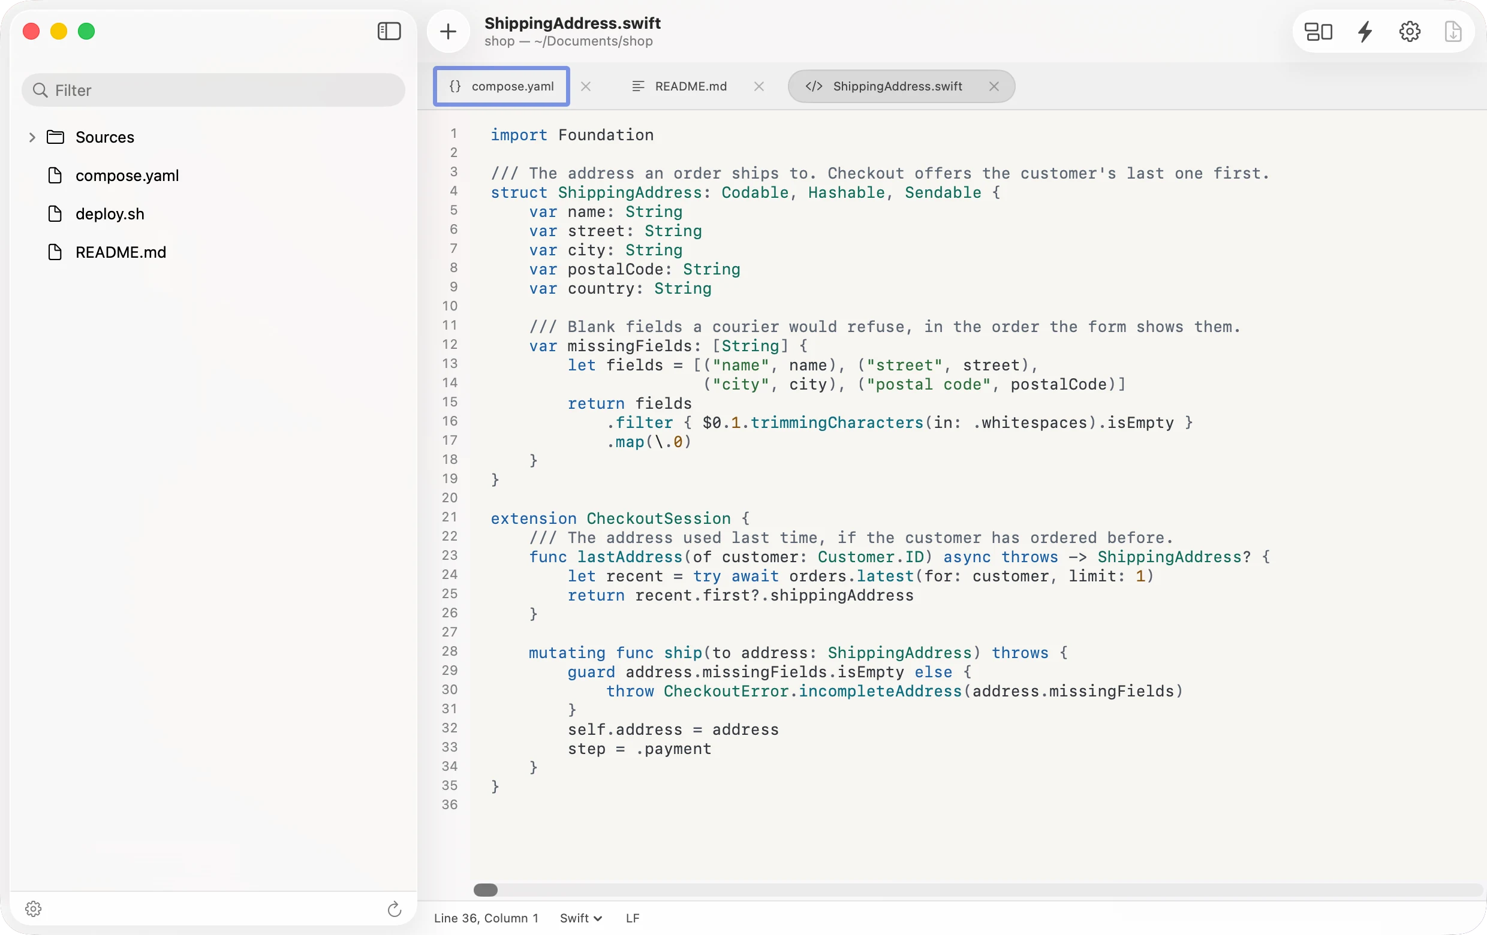
Task: Close the README.md tab
Action: pyautogui.click(x=759, y=86)
